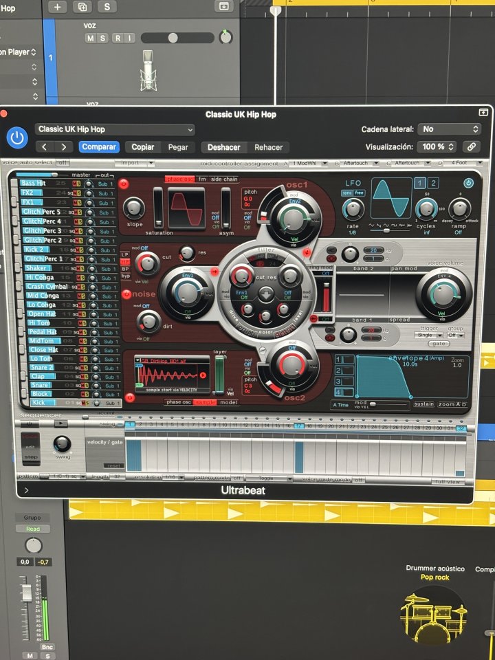Toggle the pattern mode off button

coord(237,478)
